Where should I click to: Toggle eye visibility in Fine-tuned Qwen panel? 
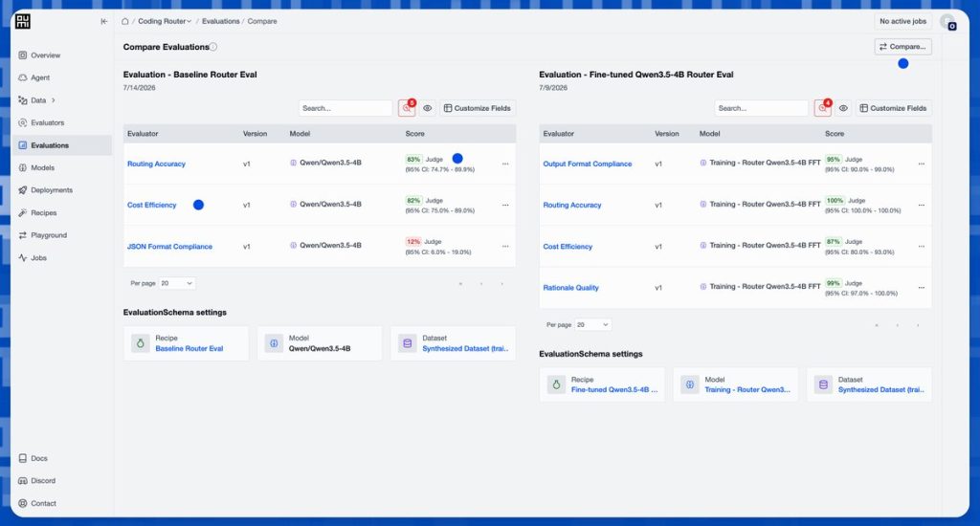pyautogui.click(x=843, y=108)
